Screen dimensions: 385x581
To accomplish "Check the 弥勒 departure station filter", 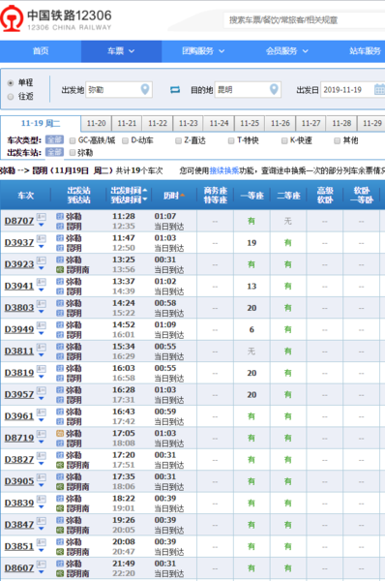I will (x=73, y=152).
